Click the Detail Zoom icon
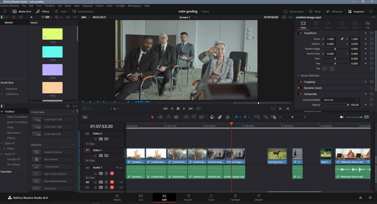377x204 pixels. tap(265, 117)
